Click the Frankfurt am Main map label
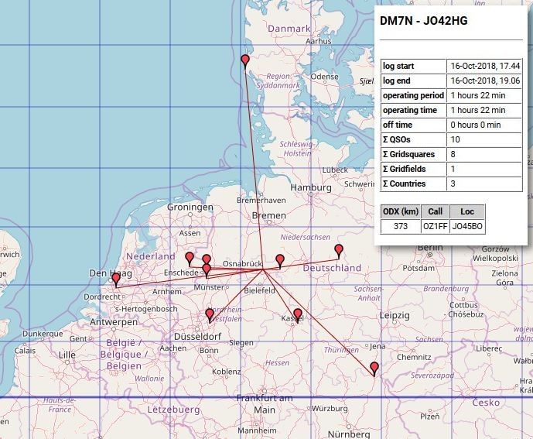Screen dimensions: 533x439 point(265,403)
